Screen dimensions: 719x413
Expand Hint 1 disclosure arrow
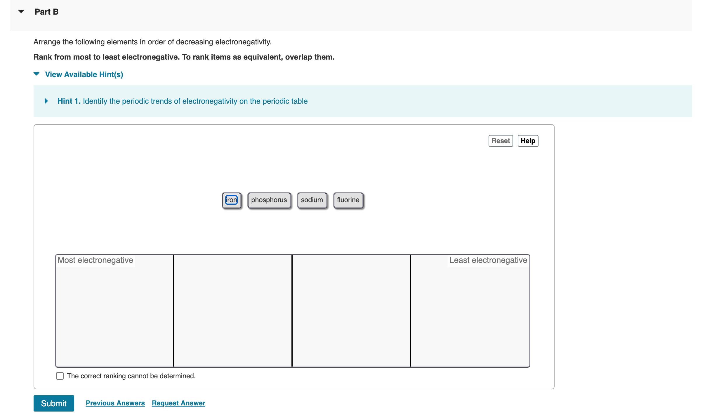pos(46,101)
